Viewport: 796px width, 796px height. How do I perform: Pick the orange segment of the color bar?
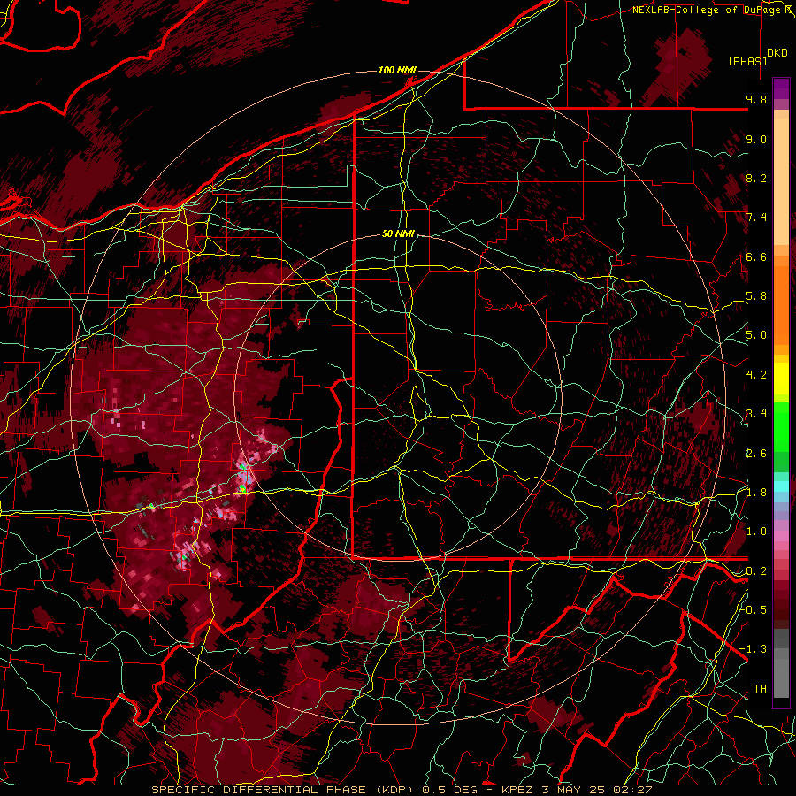(x=781, y=304)
